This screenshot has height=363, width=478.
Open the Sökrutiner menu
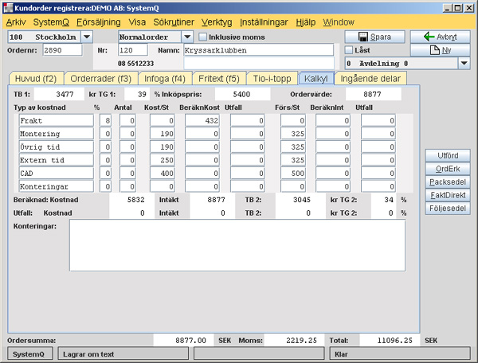[x=174, y=22]
